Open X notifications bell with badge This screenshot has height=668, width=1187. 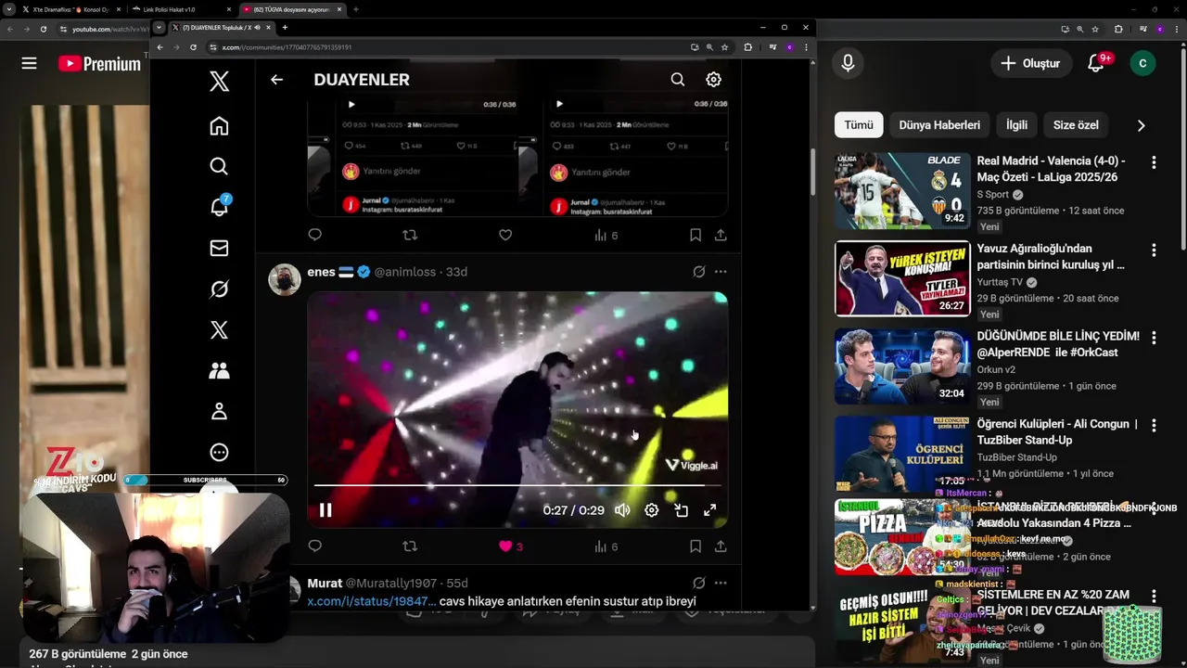click(x=220, y=207)
